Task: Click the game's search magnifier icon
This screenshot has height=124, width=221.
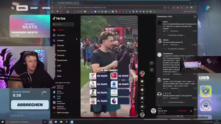Action: [12, 8]
